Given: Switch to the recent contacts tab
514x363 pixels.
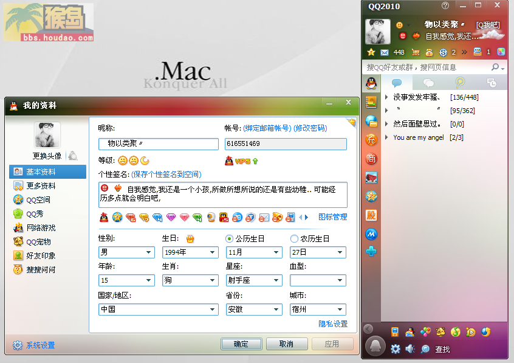Looking at the screenshot, I should click(x=492, y=82).
